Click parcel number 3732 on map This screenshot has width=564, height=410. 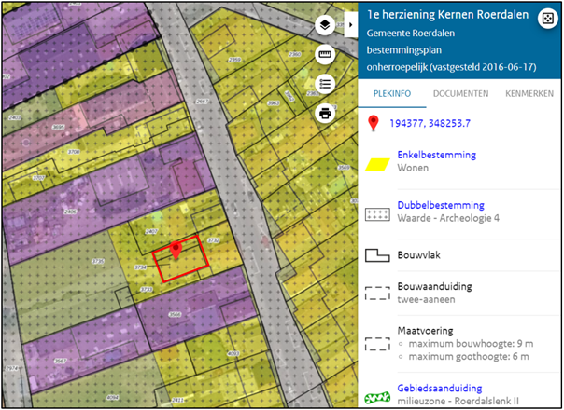214,240
